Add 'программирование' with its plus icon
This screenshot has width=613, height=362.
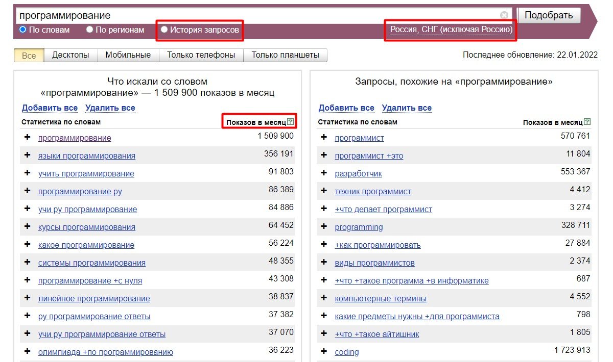coord(27,137)
